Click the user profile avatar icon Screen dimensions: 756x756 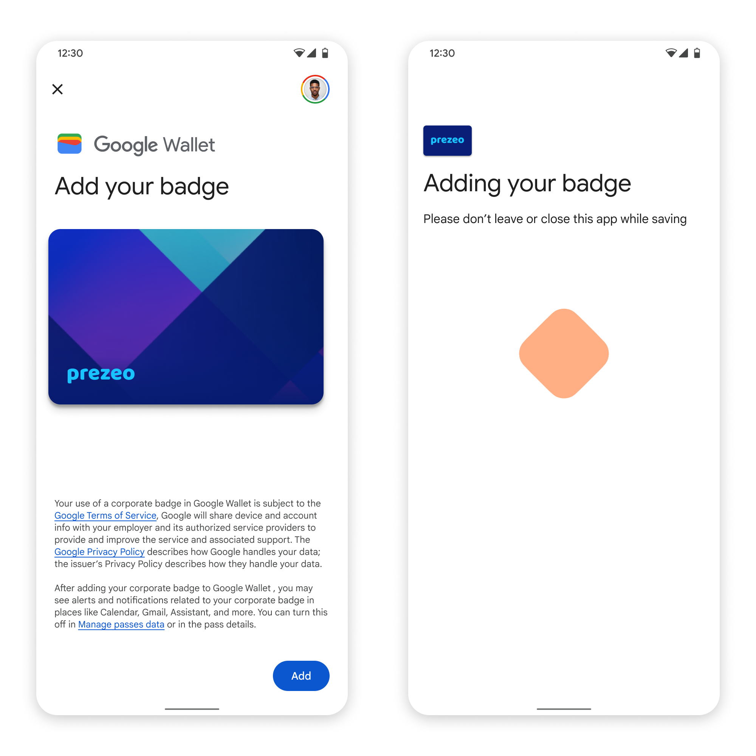tap(314, 88)
